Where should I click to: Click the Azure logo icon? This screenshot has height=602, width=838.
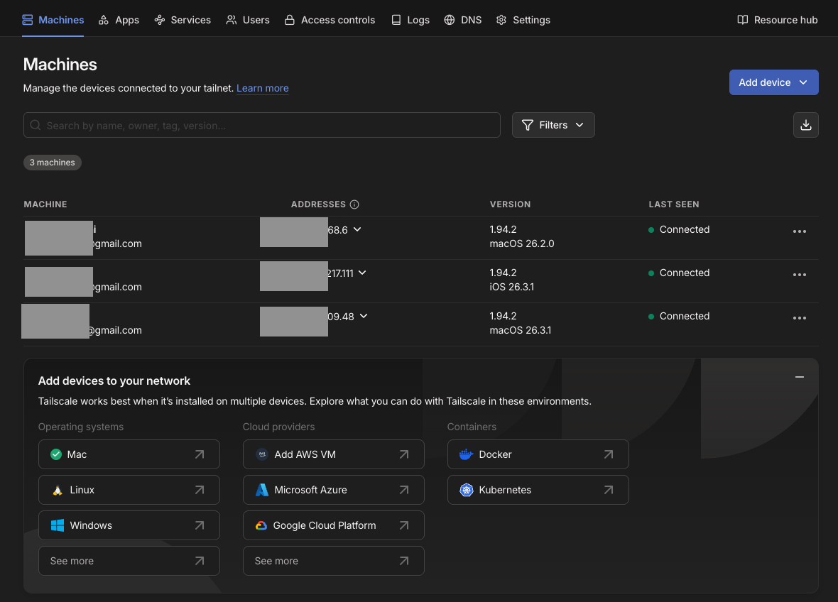coord(262,490)
